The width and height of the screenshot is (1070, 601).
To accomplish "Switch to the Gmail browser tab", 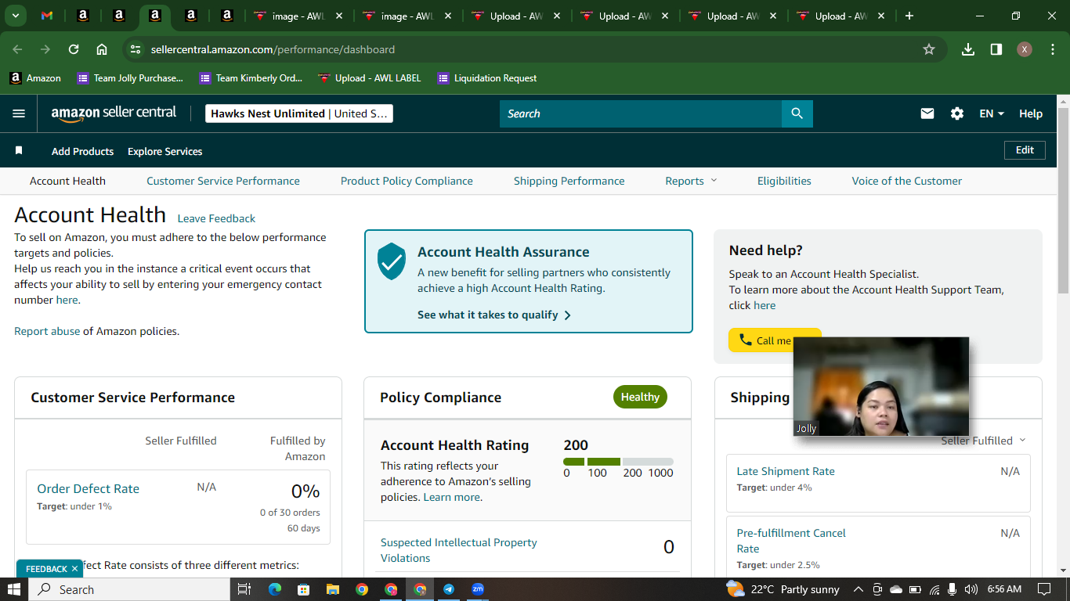I will (x=47, y=16).
